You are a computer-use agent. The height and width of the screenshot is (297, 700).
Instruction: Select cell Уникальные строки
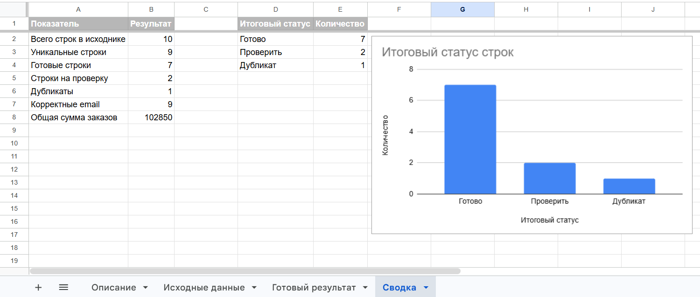tap(78, 52)
